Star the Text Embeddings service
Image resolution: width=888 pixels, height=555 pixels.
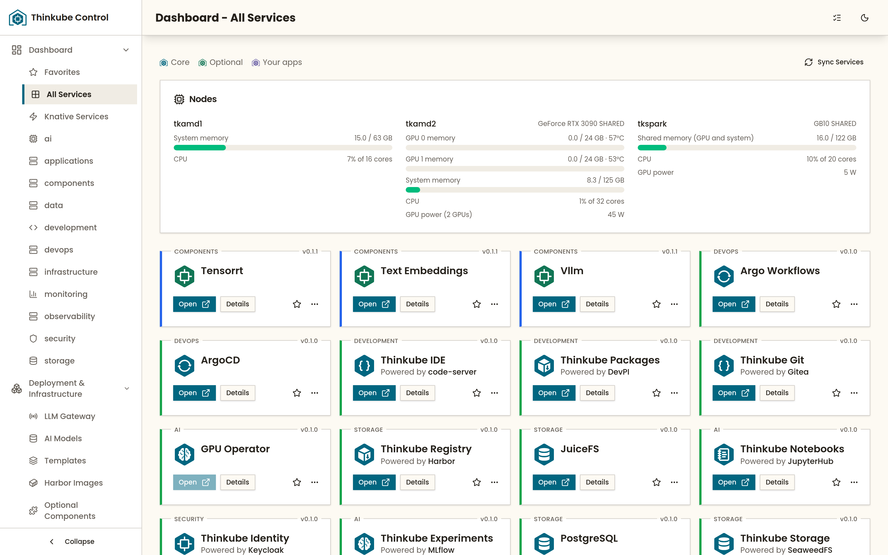click(x=477, y=304)
